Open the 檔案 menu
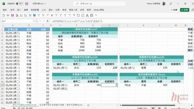This screenshot has width=194, height=109. (5, 10)
